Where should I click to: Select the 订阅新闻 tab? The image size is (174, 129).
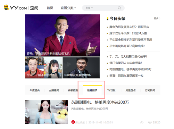click(x=150, y=90)
